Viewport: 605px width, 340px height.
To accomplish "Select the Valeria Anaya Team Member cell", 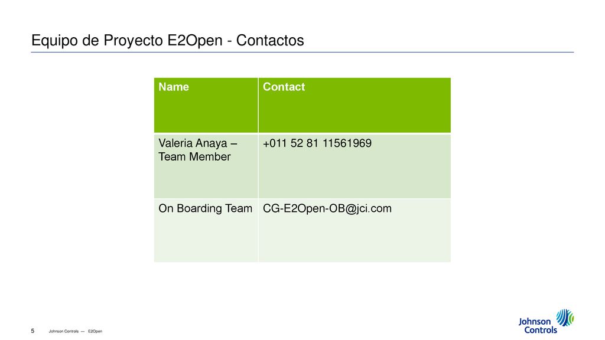I will (206, 166).
